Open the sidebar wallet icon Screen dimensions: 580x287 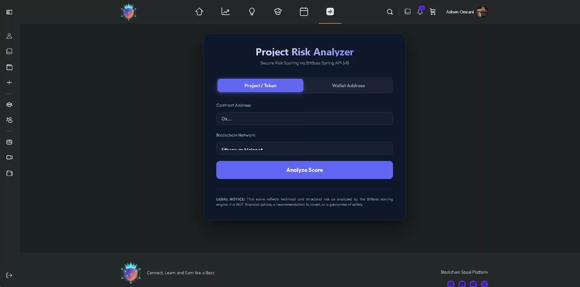coord(9,67)
